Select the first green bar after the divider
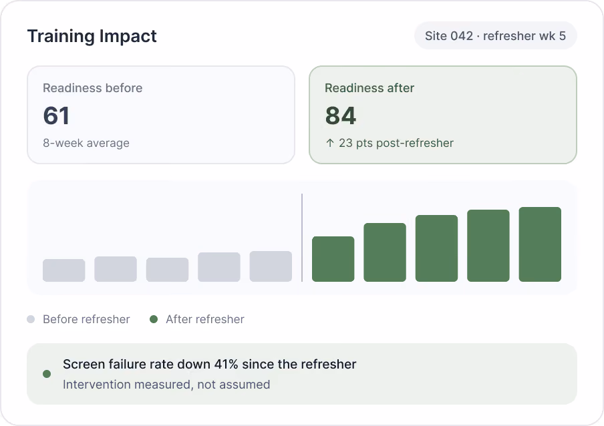 tap(333, 259)
